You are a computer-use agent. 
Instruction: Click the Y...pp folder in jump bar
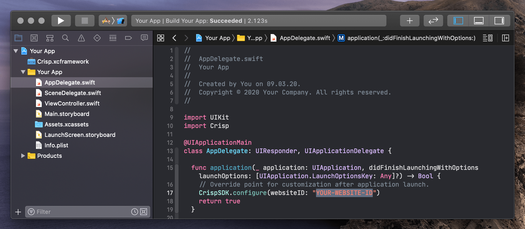(x=250, y=38)
